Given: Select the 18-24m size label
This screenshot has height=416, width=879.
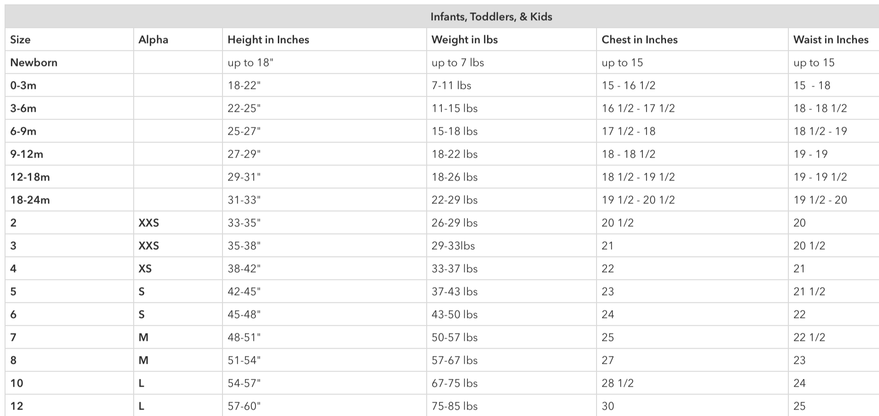Looking at the screenshot, I should [30, 200].
